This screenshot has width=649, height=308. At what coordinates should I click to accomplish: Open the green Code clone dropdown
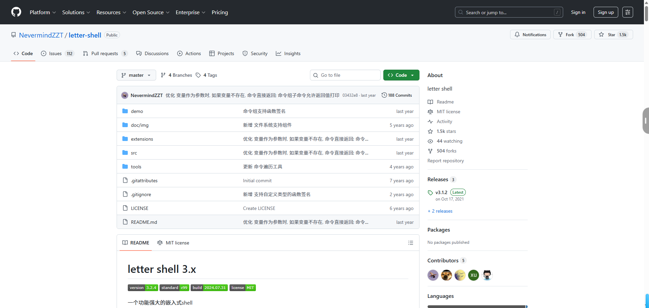coord(401,75)
